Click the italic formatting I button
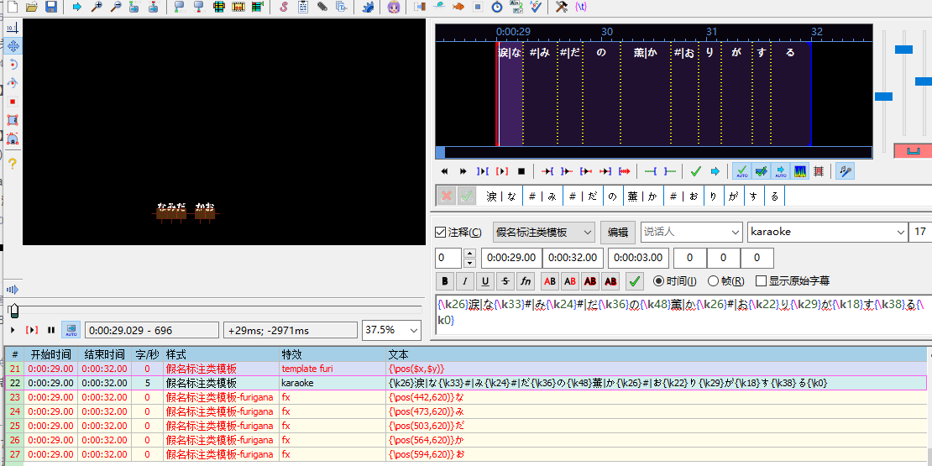Screen dimensions: 932x466 pos(465,281)
